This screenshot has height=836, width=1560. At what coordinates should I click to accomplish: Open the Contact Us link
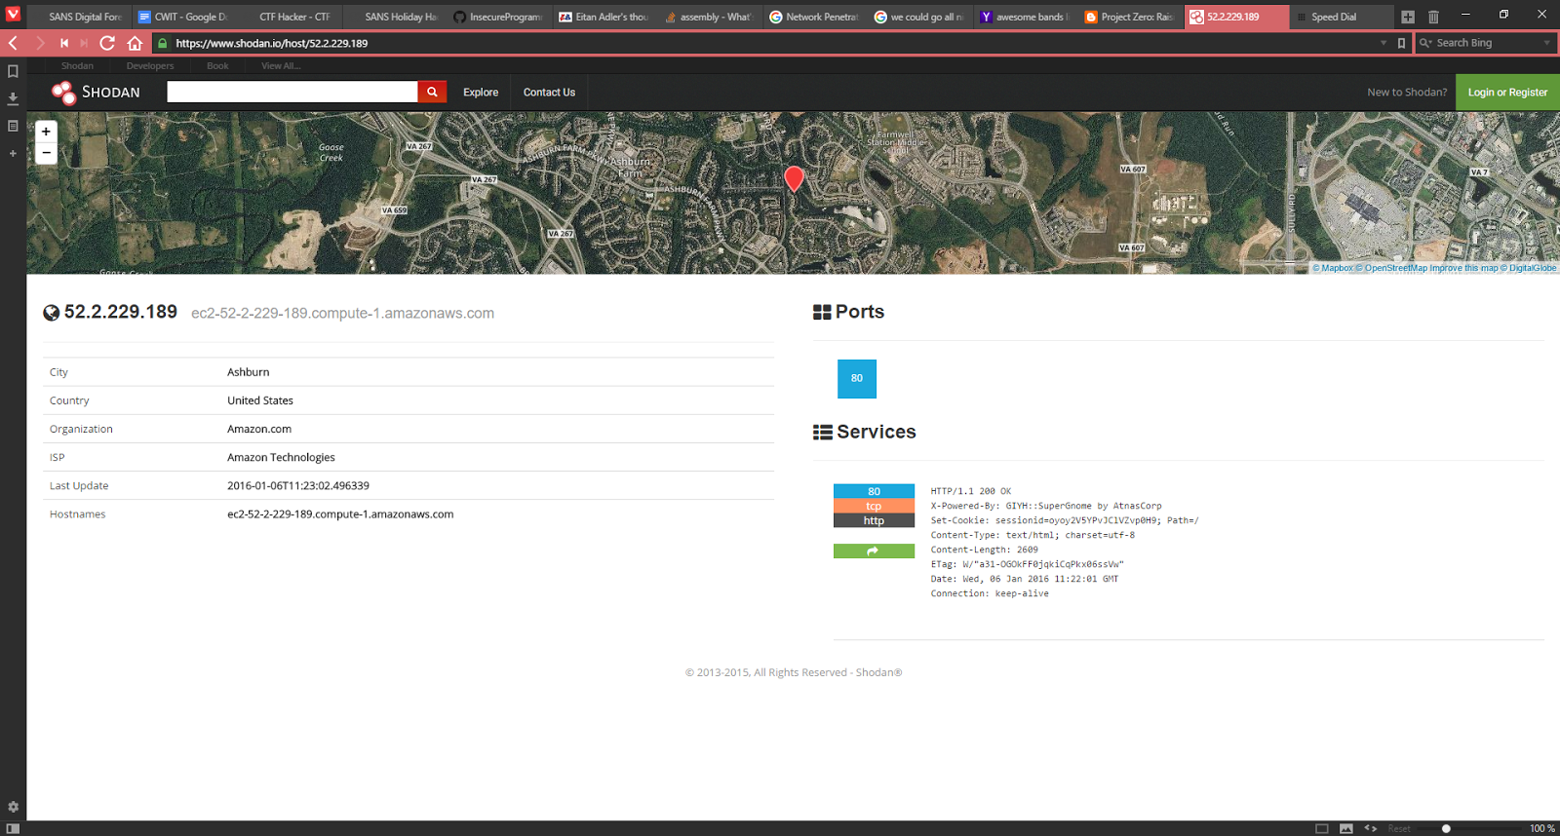[x=549, y=93]
